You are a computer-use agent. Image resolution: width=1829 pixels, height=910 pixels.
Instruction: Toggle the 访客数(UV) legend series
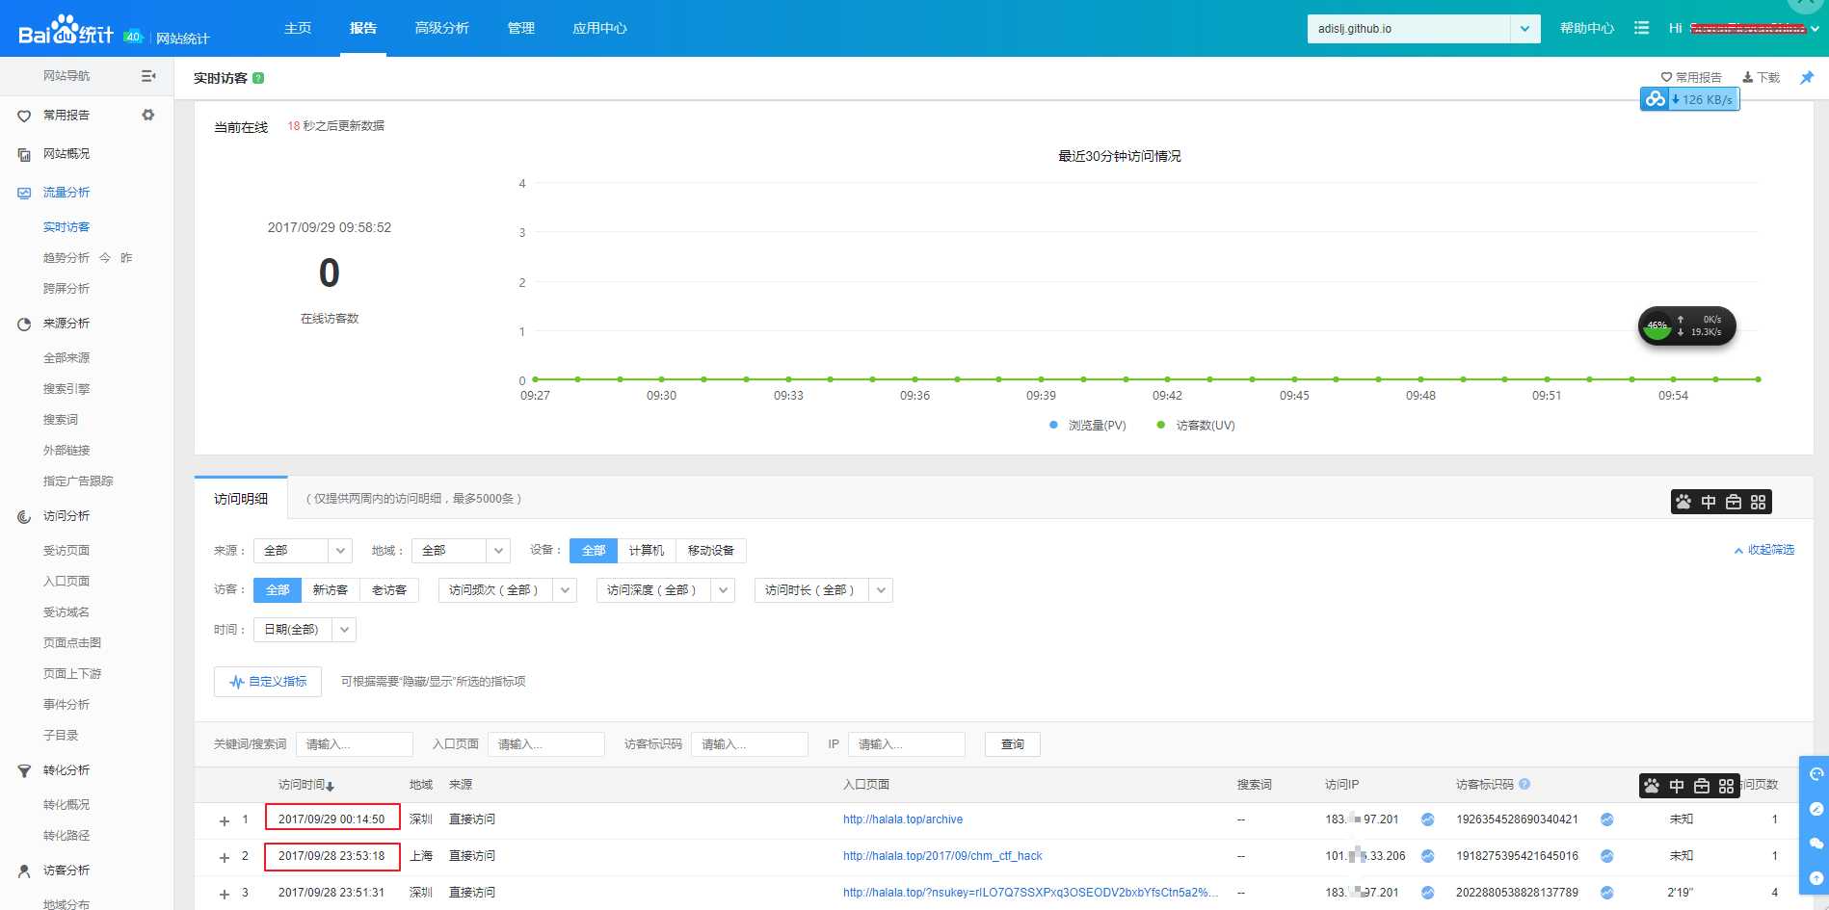pyautogui.click(x=1196, y=425)
